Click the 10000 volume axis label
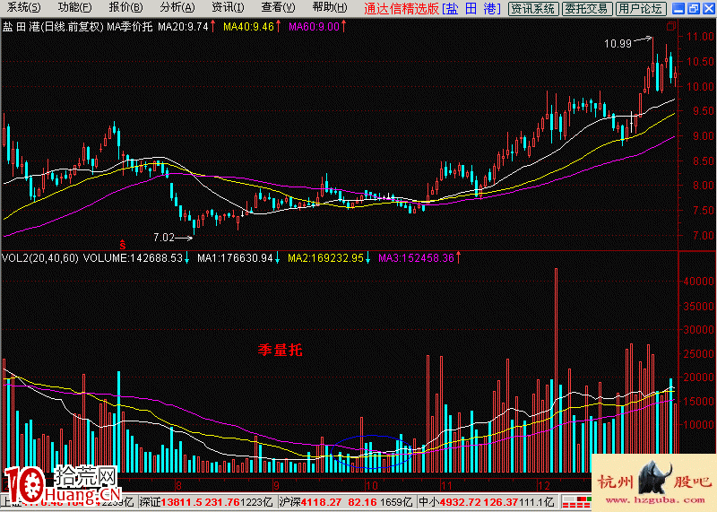The image size is (717, 512). tap(698, 425)
